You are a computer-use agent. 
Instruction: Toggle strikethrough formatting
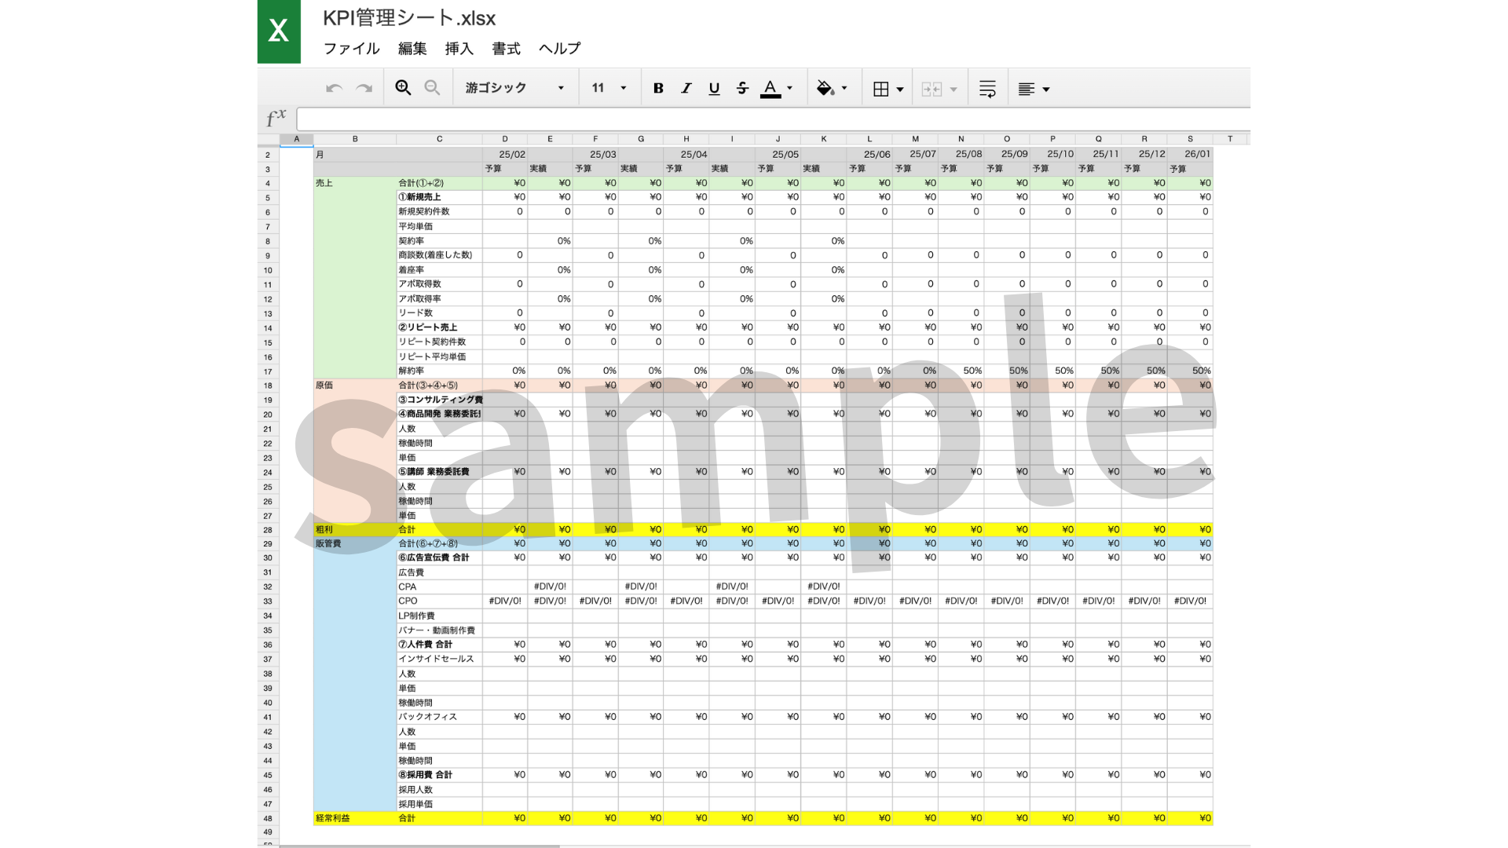(742, 88)
